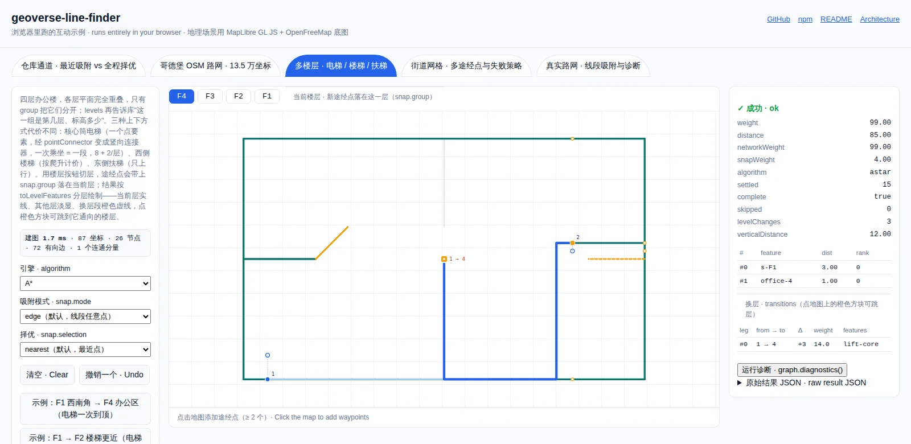Expand 原始结果 JSON raw result
The width and height of the screenshot is (911, 444).
tap(802, 383)
